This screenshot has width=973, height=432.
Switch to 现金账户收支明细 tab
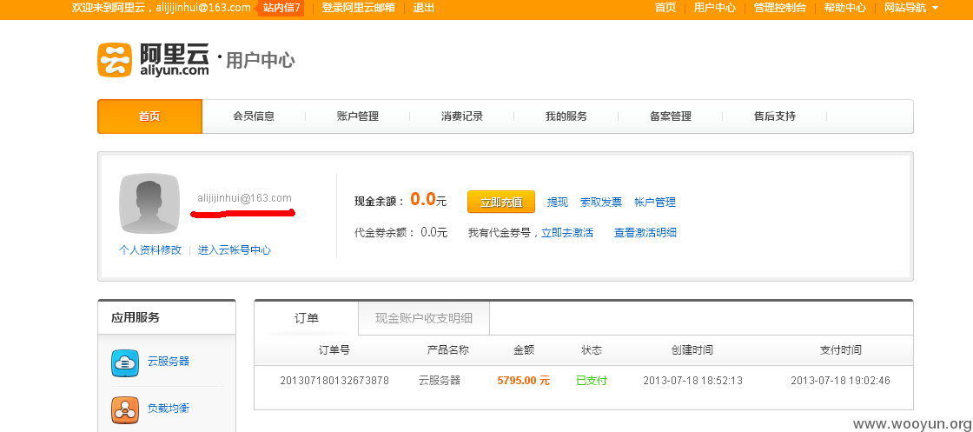424,318
